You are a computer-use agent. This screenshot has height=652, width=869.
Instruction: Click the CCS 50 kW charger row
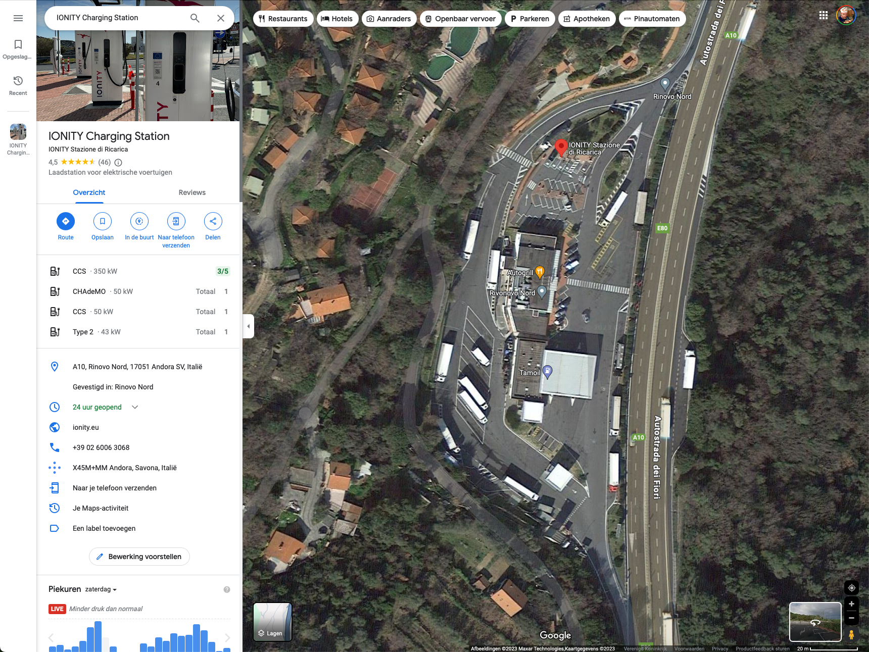point(138,312)
